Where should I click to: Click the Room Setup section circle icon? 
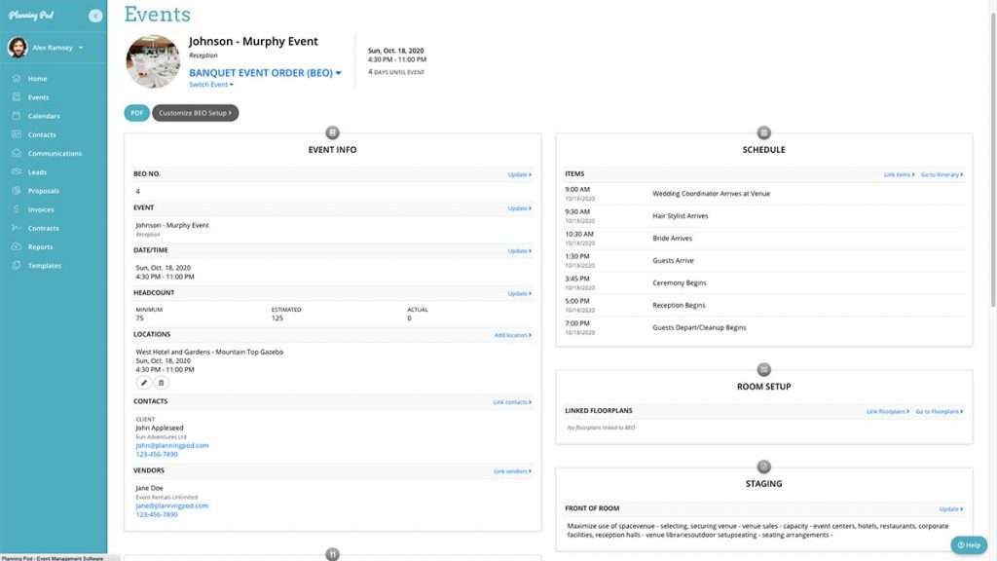tap(763, 369)
